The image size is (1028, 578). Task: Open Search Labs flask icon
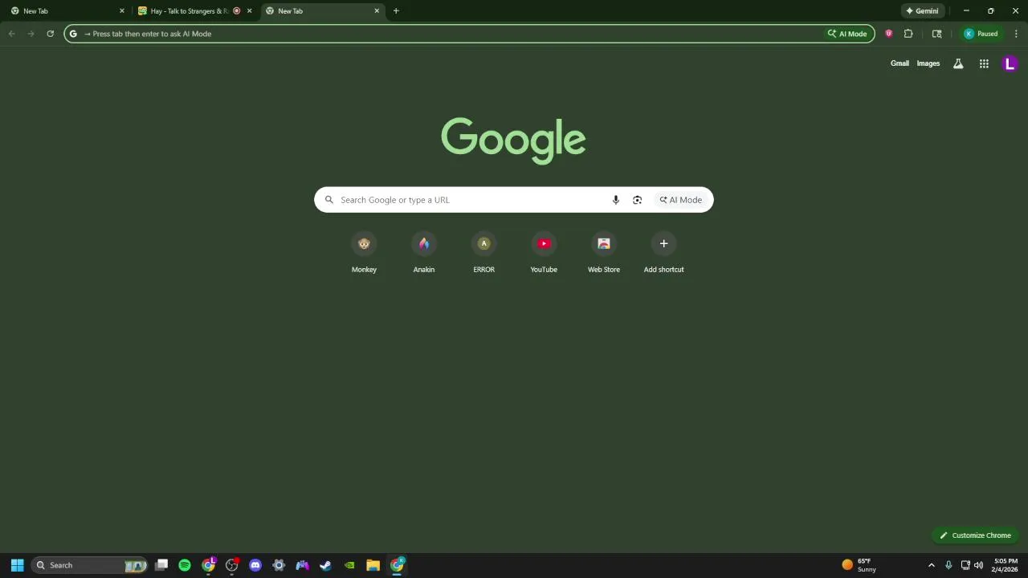(x=958, y=63)
